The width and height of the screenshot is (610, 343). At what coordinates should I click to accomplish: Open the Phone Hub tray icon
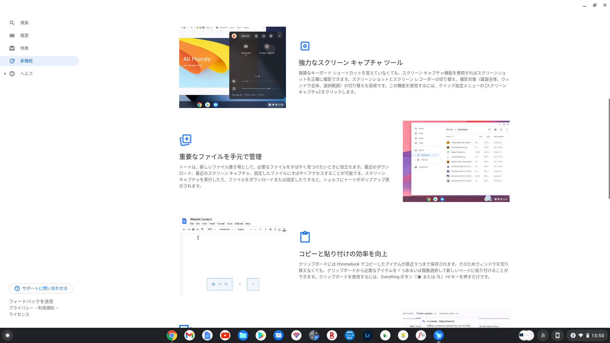pyautogui.click(x=557, y=335)
